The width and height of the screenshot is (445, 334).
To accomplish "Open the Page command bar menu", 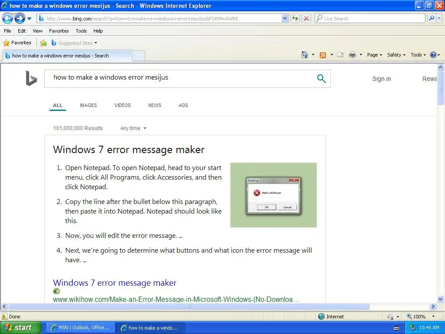I will click(374, 55).
